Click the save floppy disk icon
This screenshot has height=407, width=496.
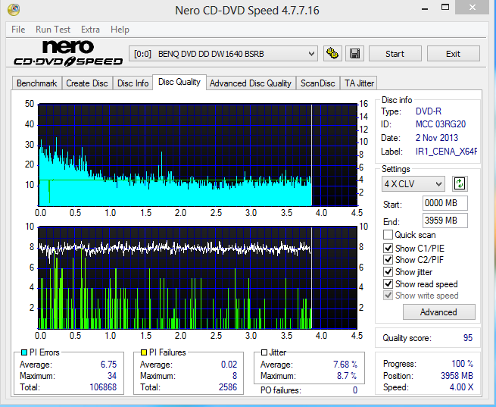(x=354, y=54)
